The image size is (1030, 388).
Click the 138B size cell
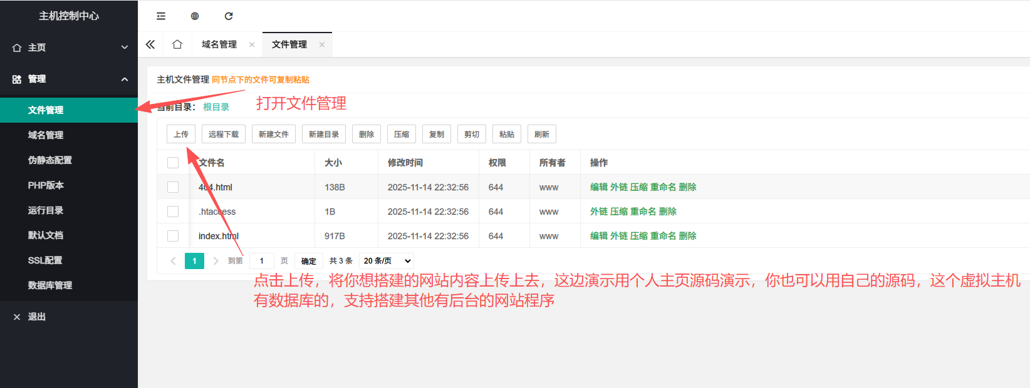(335, 187)
